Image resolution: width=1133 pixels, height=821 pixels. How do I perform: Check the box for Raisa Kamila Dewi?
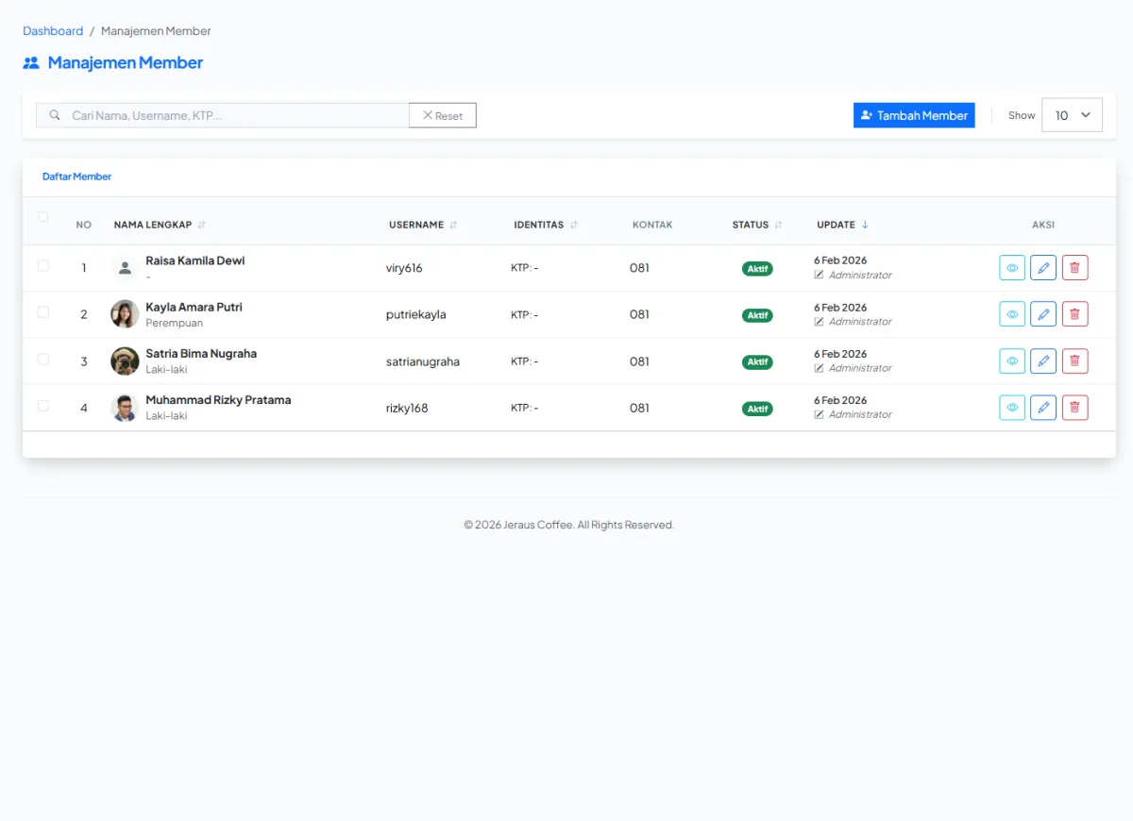[43, 266]
